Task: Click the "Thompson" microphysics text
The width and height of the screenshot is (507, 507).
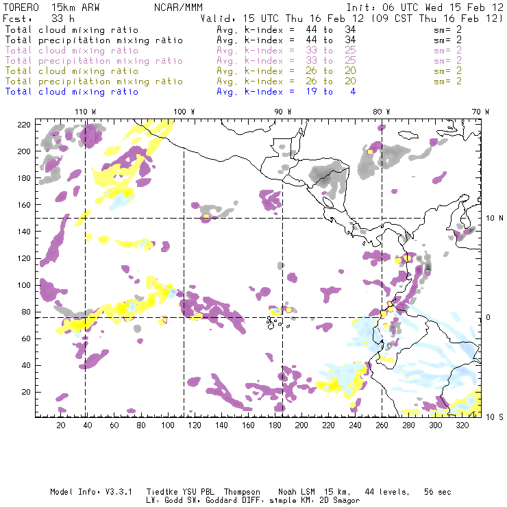Action: pyautogui.click(x=242, y=492)
